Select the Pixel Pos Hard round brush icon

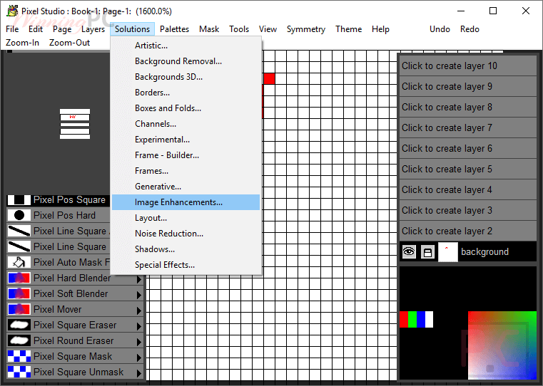(x=19, y=215)
